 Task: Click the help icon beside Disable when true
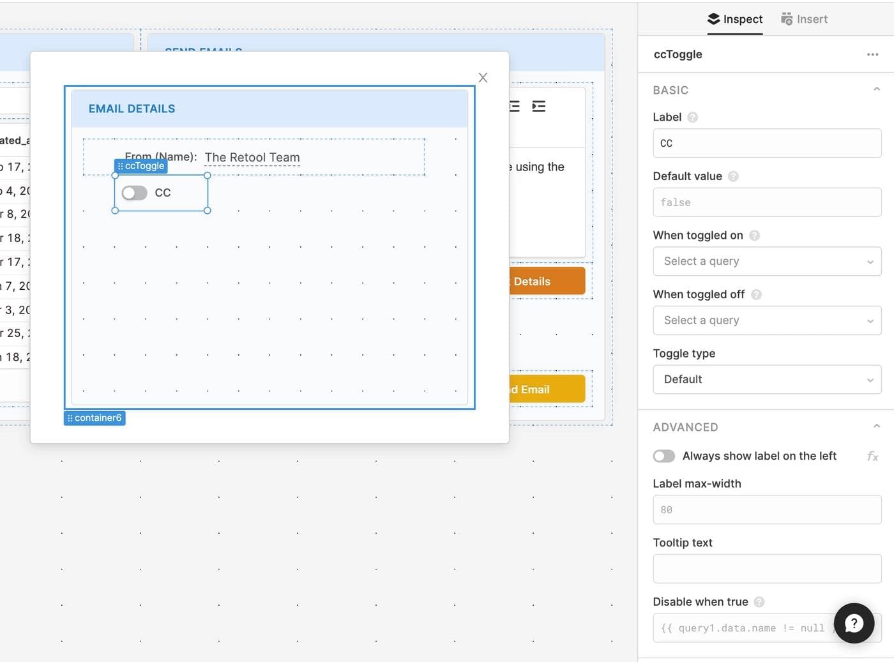[759, 602]
